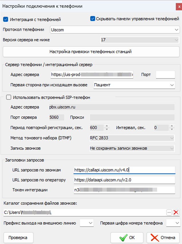Toggle Скрывать панели управления телефонией checkbox

(93, 19)
